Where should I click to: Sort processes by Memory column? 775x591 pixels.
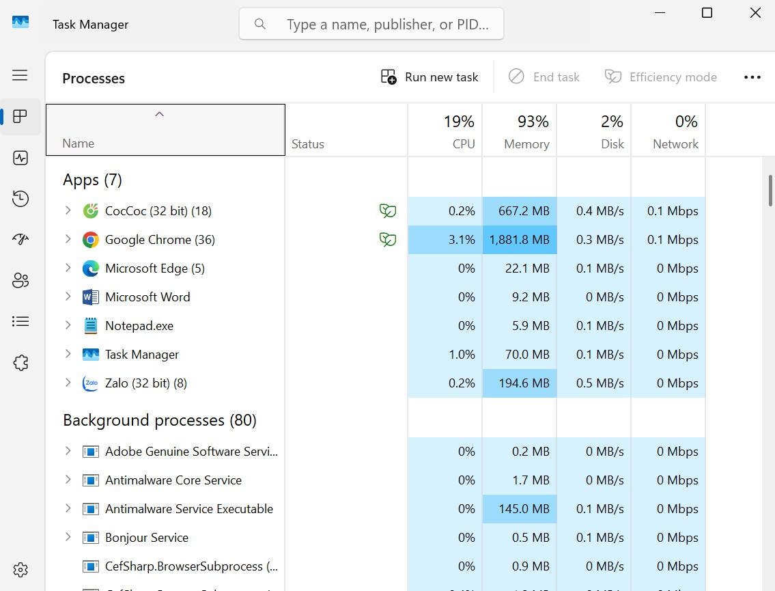(520, 130)
